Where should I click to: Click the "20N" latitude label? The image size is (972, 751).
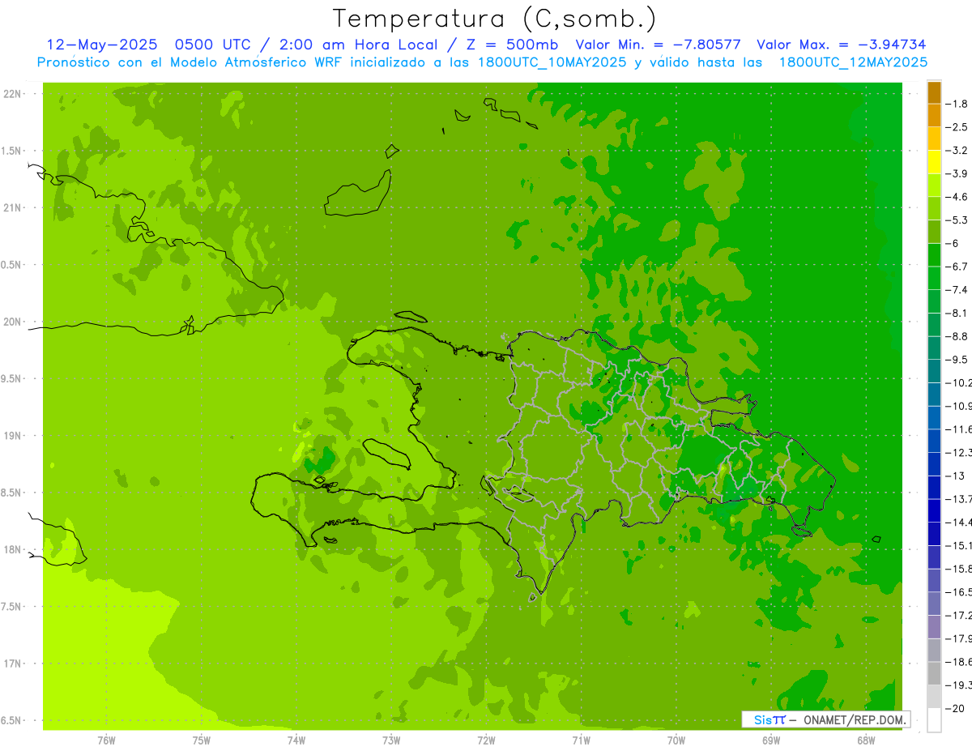(11, 322)
